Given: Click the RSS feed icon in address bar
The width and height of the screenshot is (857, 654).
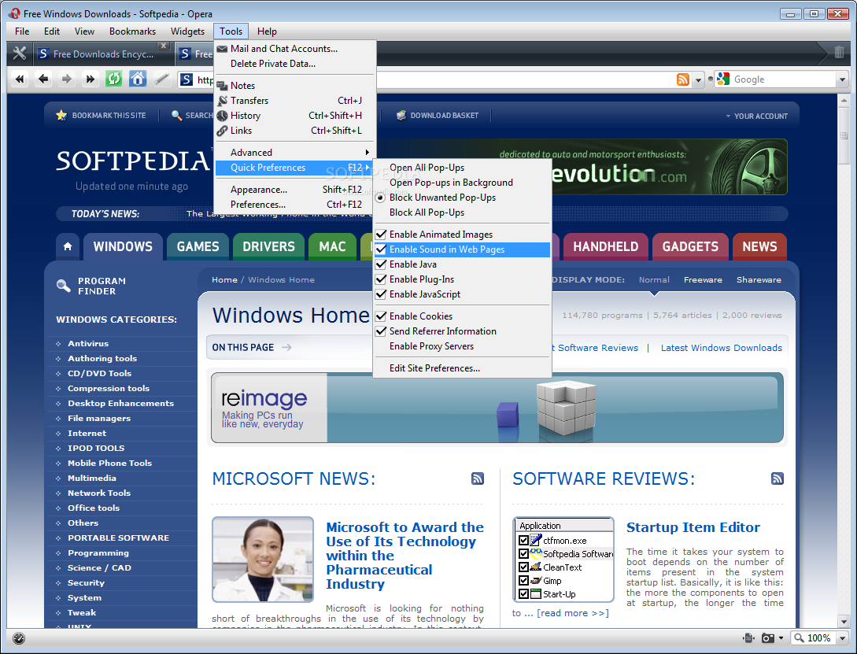Looking at the screenshot, I should pos(682,79).
